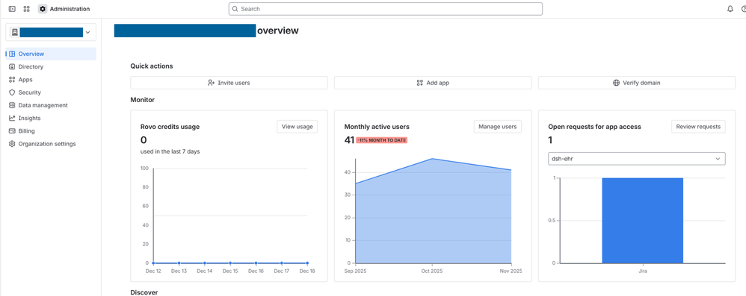The height and width of the screenshot is (296, 746).
Task: Navigate to Security settings
Action: [51, 92]
